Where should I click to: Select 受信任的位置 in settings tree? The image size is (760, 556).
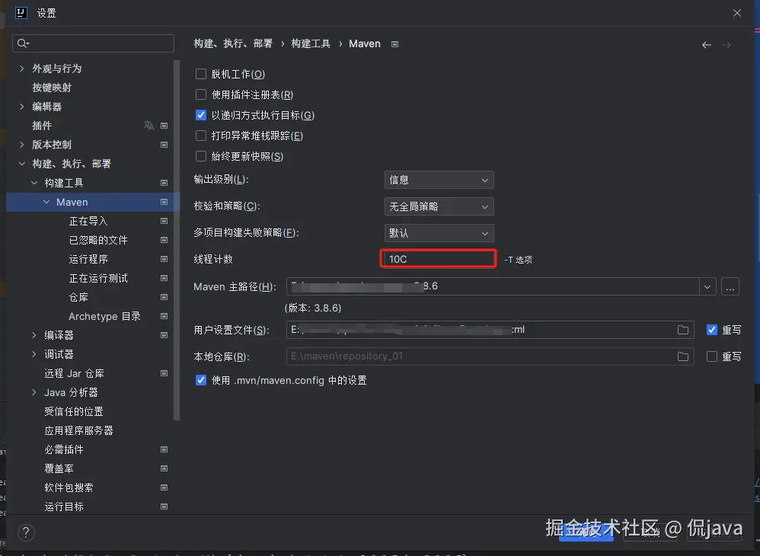click(x=74, y=411)
